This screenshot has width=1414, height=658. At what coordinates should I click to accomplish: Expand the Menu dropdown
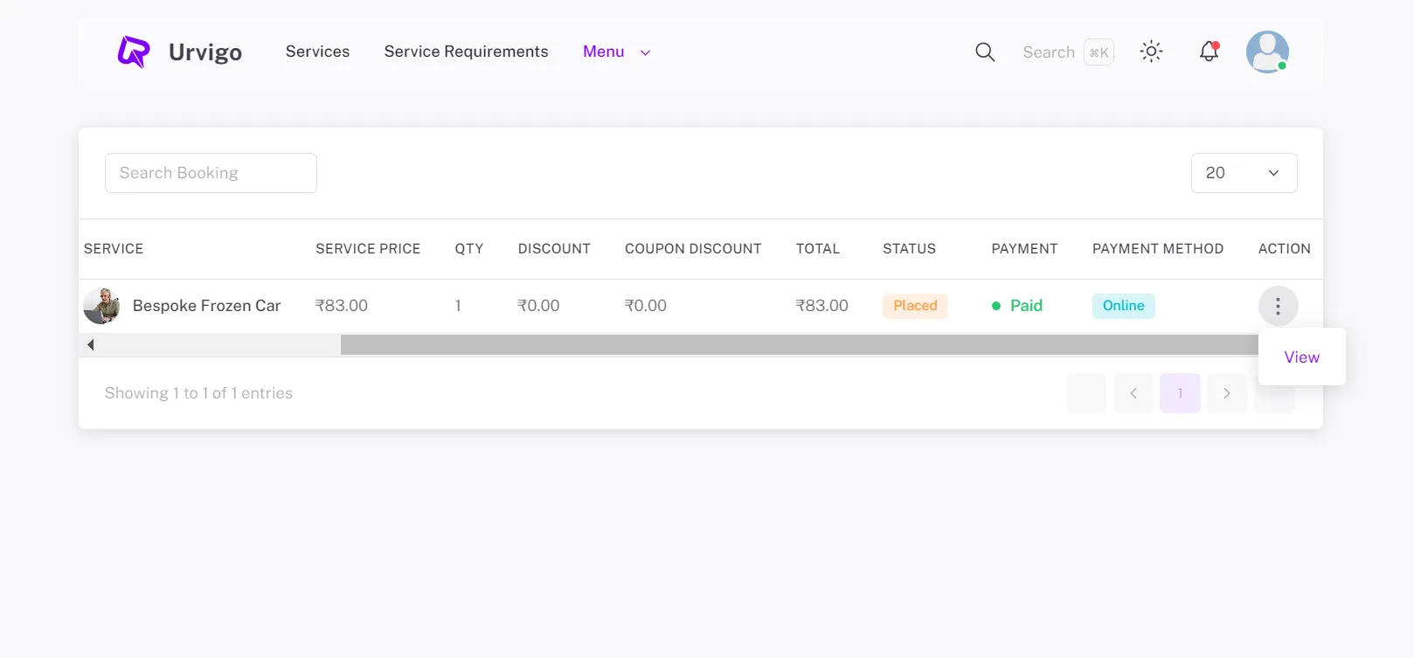616,52
